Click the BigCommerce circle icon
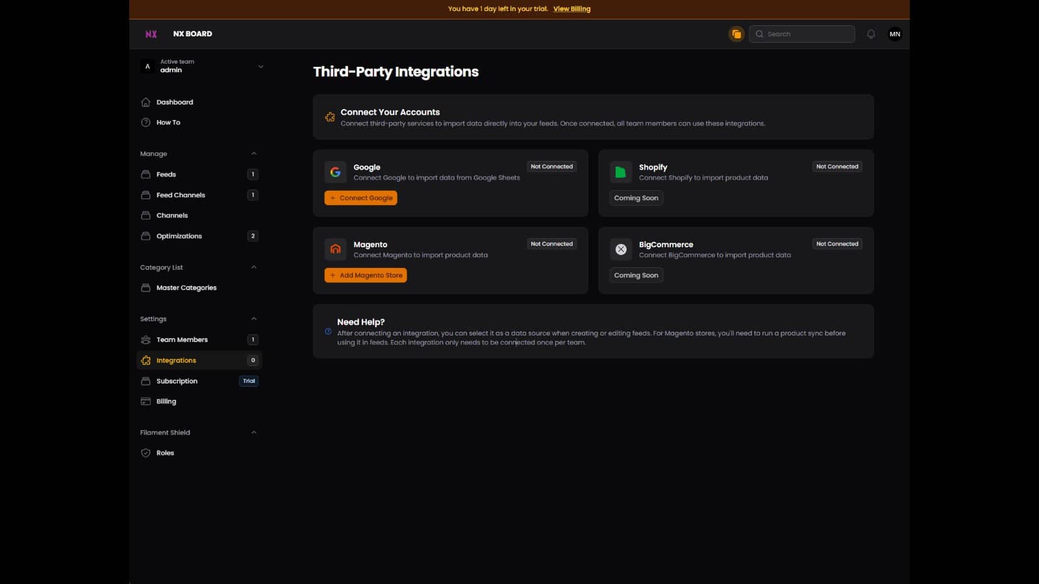The image size is (1039, 584). pyautogui.click(x=621, y=249)
